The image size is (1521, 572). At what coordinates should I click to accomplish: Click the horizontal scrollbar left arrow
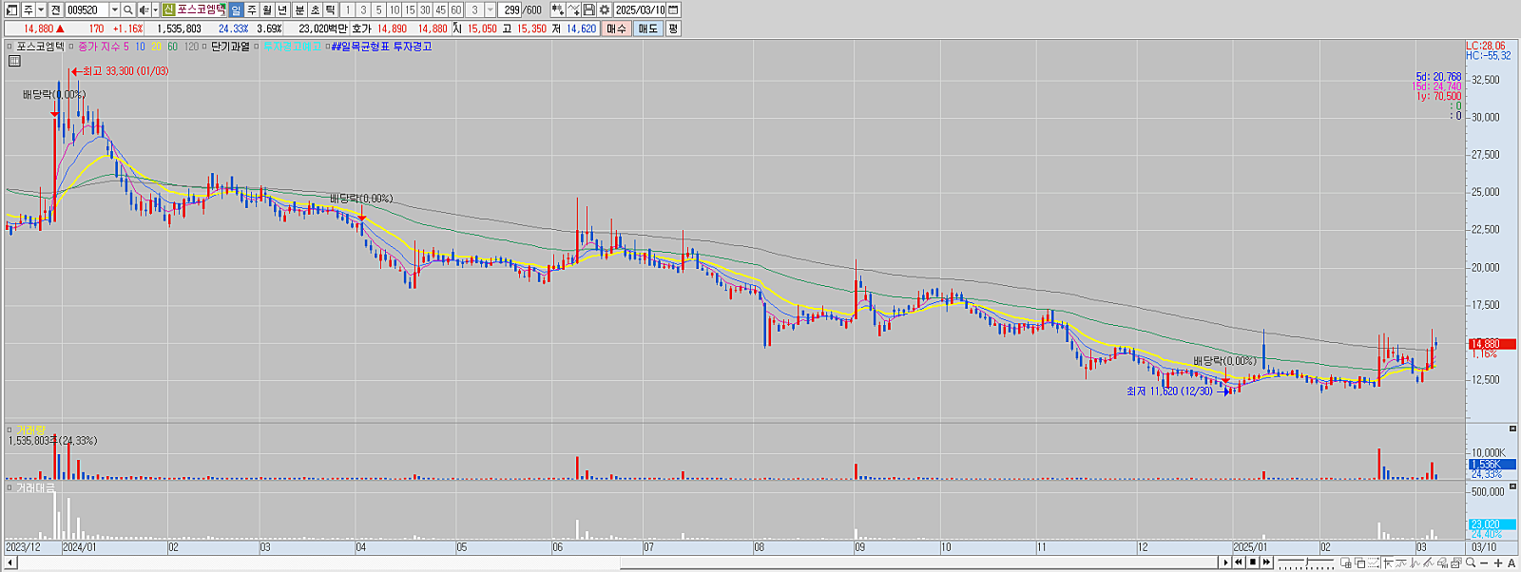[x=10, y=563]
